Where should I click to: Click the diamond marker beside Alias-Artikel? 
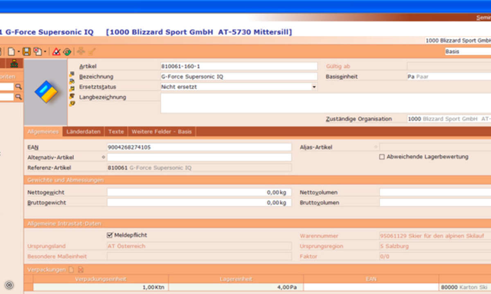[376, 147]
